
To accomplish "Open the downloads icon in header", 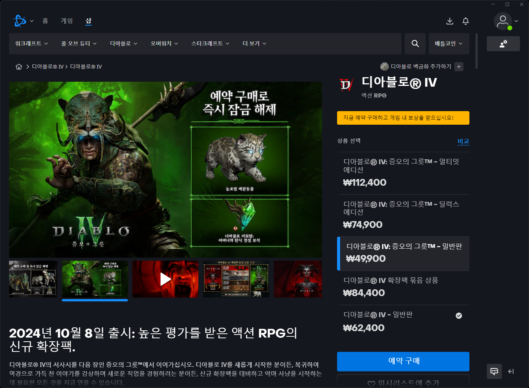I will click(x=450, y=21).
